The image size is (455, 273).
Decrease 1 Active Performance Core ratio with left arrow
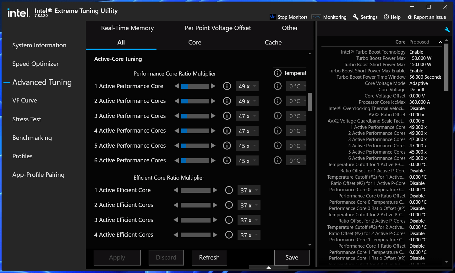pos(177,86)
